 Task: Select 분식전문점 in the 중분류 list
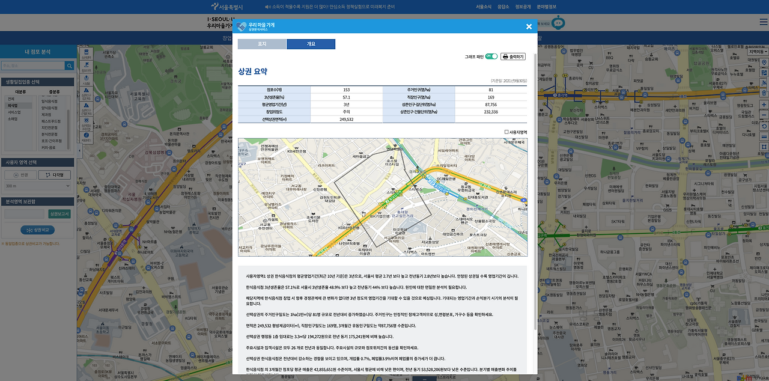[x=49, y=134]
